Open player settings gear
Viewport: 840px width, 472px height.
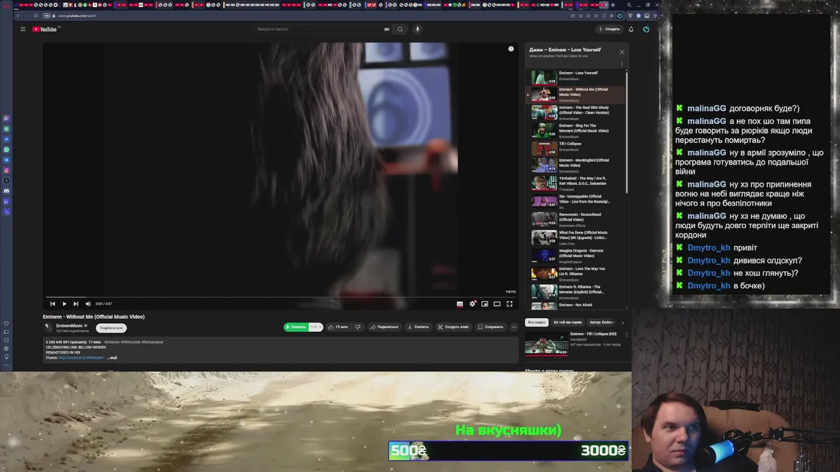[x=472, y=304]
